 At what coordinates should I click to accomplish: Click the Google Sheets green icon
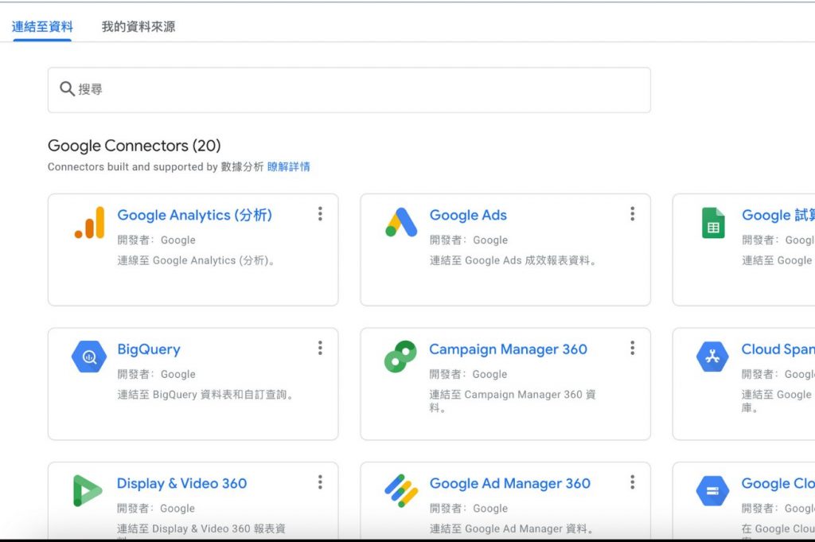pos(713,223)
